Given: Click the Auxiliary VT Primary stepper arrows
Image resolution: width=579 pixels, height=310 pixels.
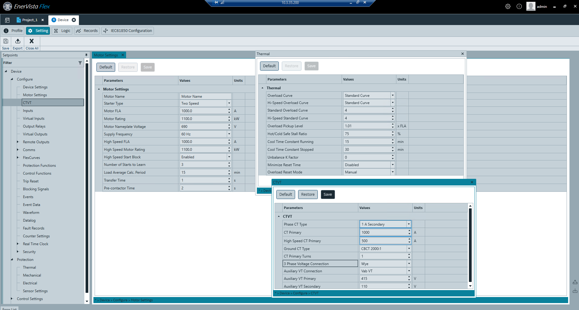Looking at the screenshot, I should [x=409, y=278].
